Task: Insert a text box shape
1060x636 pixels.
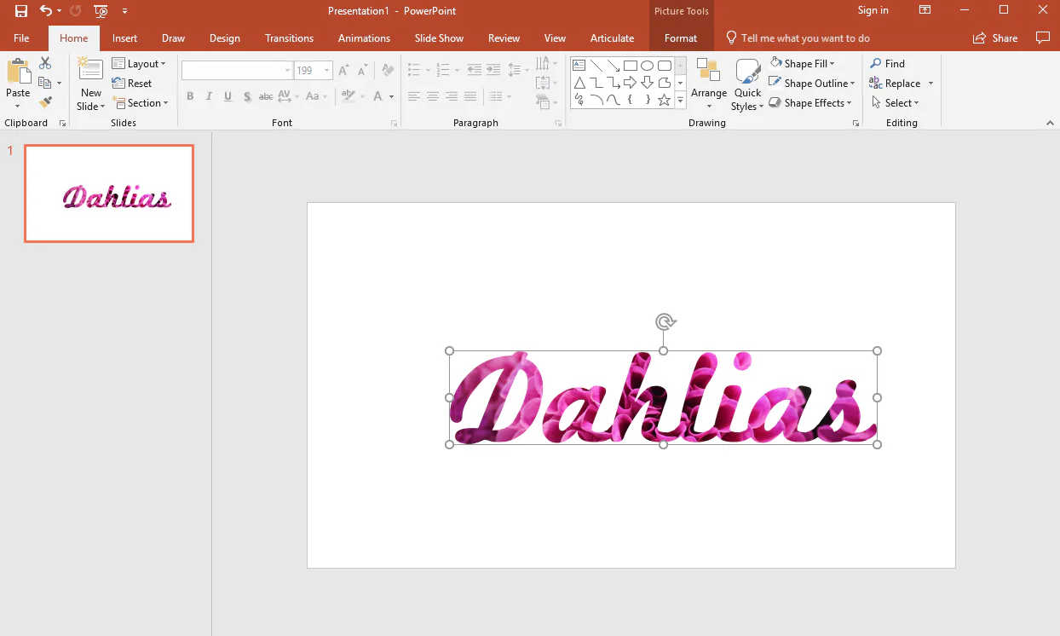Action: 579,66
